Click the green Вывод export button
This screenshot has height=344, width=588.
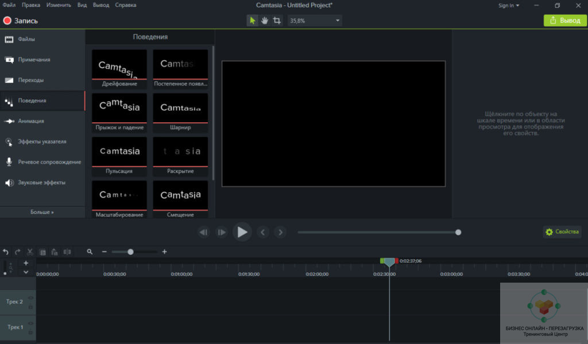tap(565, 21)
